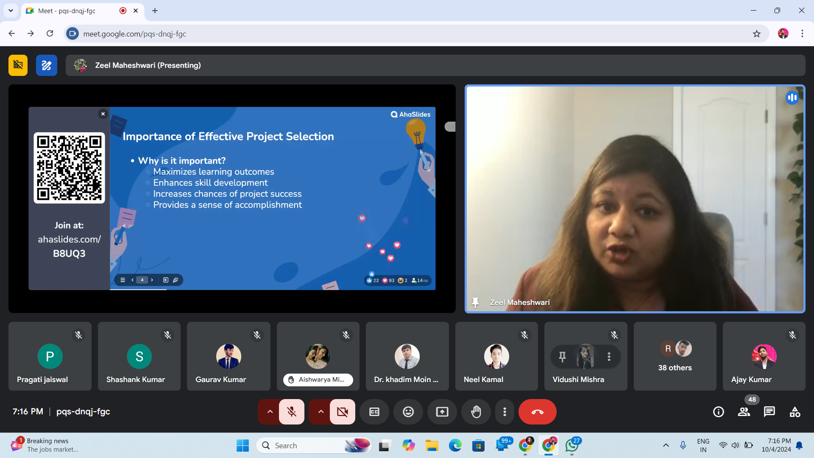Expand audio settings arrow beside microphone
814x458 pixels.
[270, 412]
